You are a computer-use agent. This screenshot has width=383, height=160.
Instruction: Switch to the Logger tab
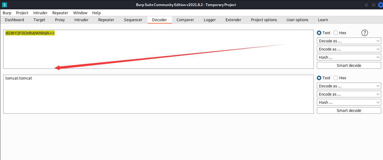click(x=210, y=20)
